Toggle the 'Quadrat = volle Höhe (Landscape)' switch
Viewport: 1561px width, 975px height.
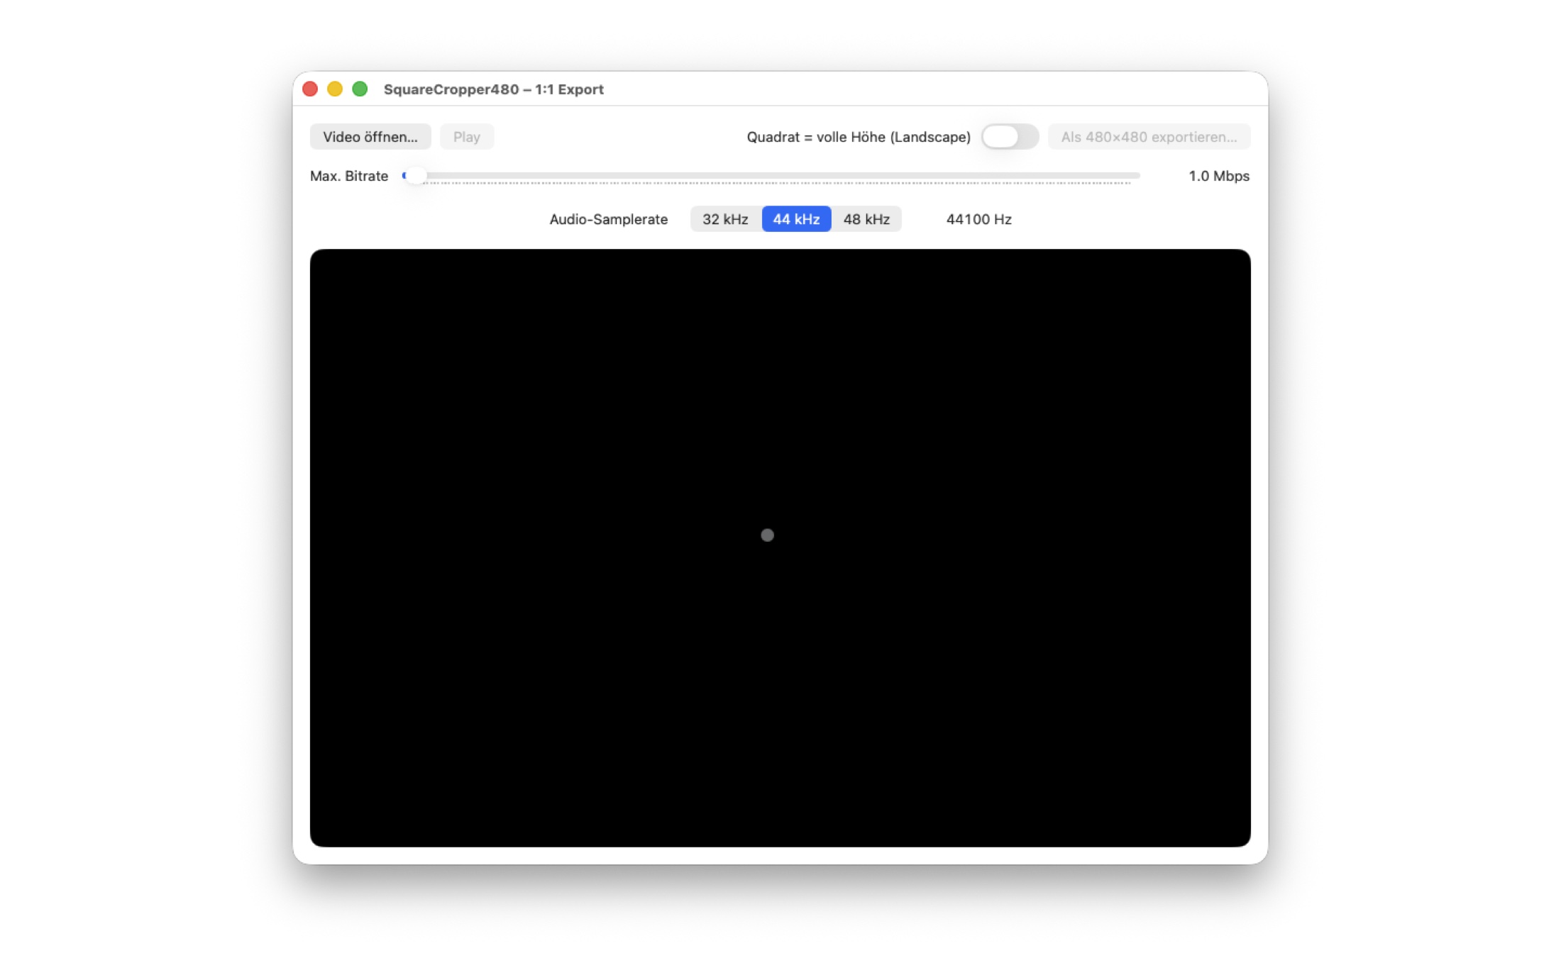point(1010,137)
